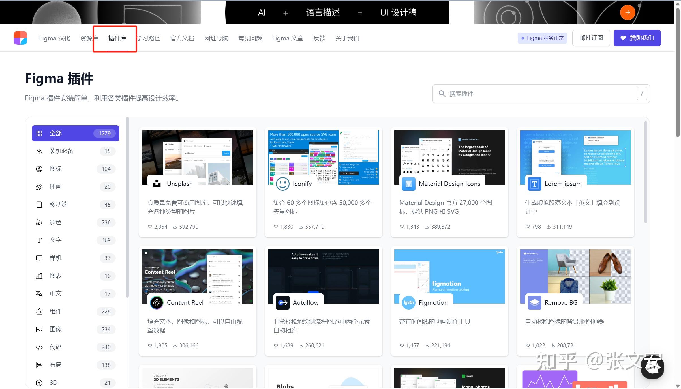
Task: Click the Figma site logo icon
Action: click(x=20, y=38)
